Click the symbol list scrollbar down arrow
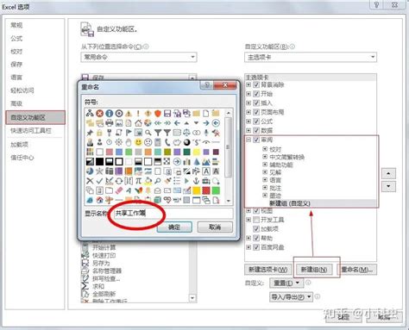The width and height of the screenshot is (409, 330). [229, 201]
